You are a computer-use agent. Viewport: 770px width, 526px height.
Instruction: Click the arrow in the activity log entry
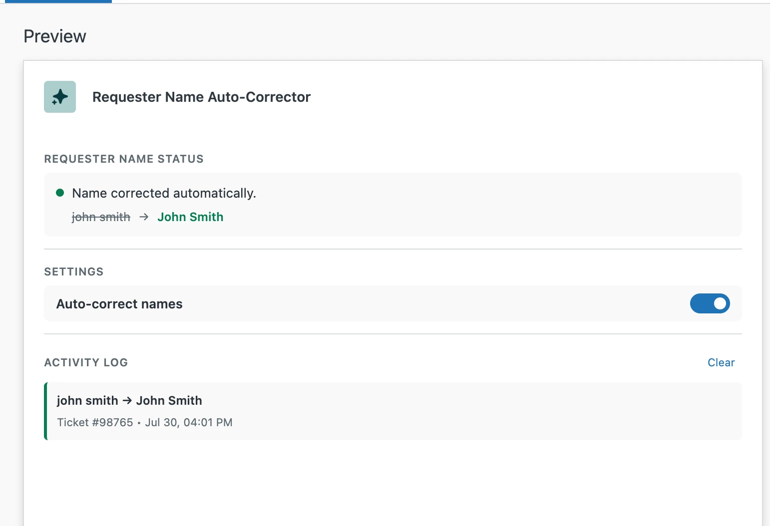coord(127,401)
